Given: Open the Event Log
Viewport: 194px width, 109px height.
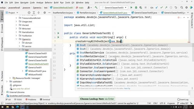Looking at the screenshot, I should (x=183, y=99).
